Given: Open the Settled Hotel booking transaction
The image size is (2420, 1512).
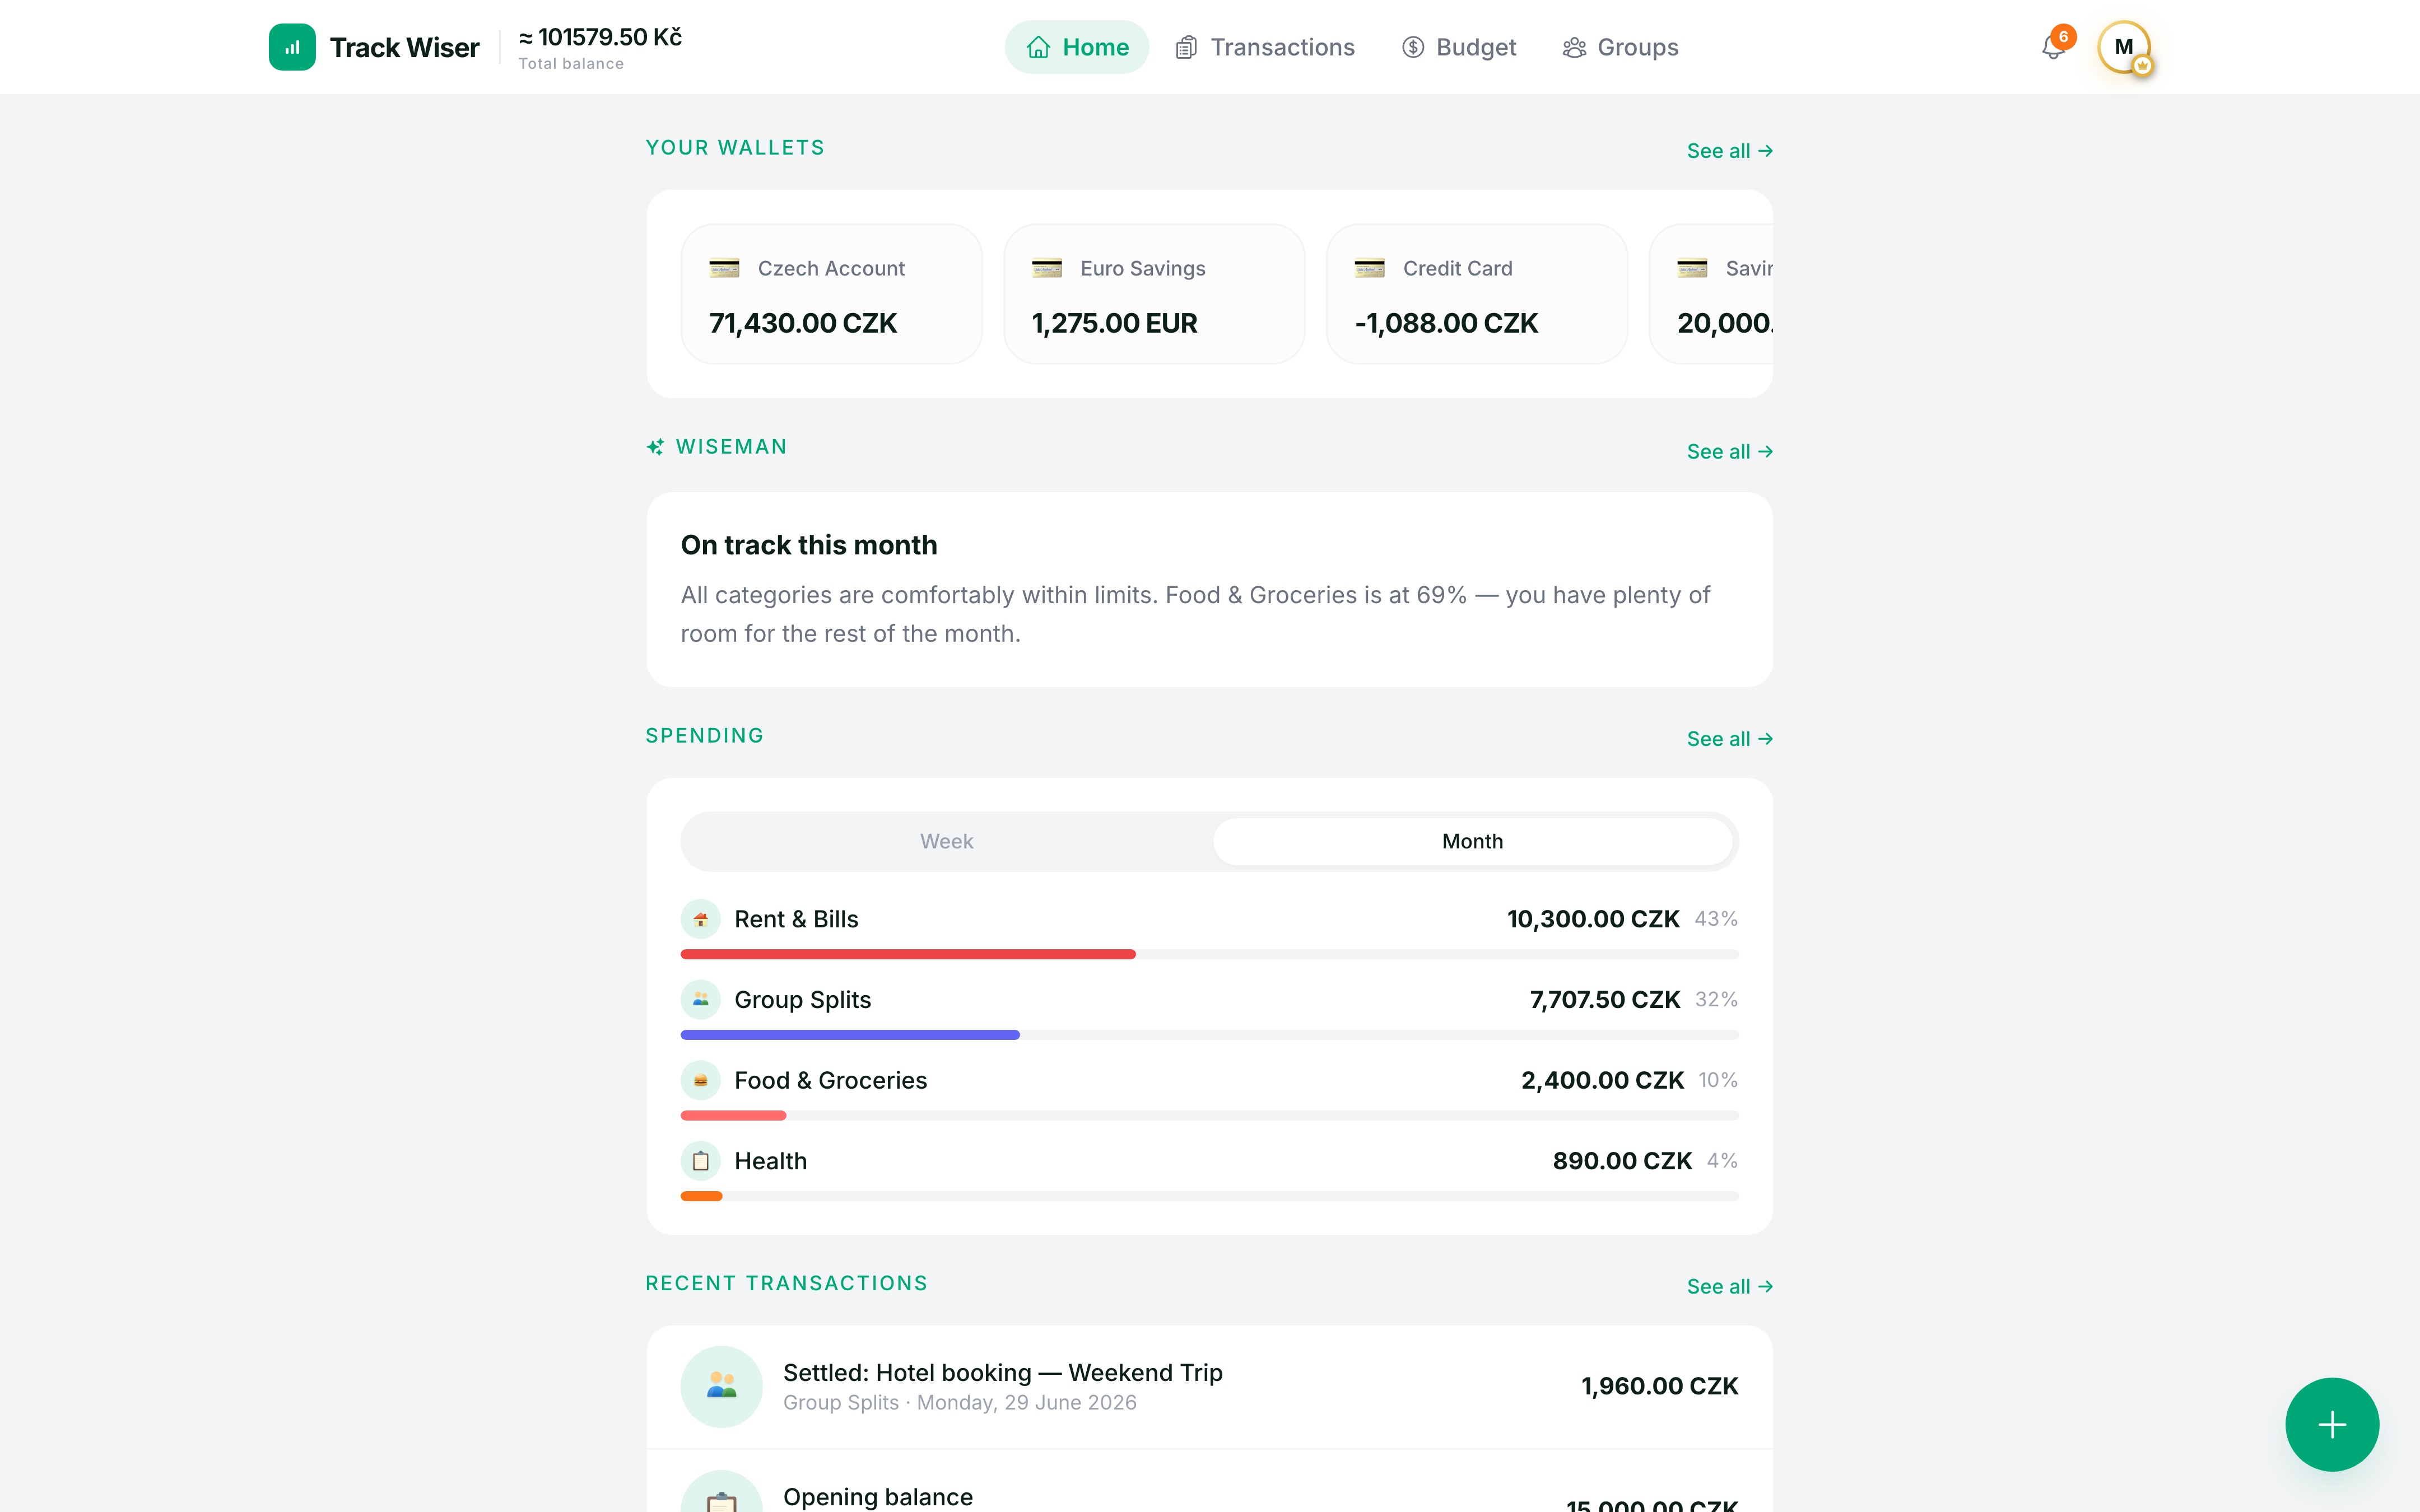Looking at the screenshot, I should pyautogui.click(x=1209, y=1387).
